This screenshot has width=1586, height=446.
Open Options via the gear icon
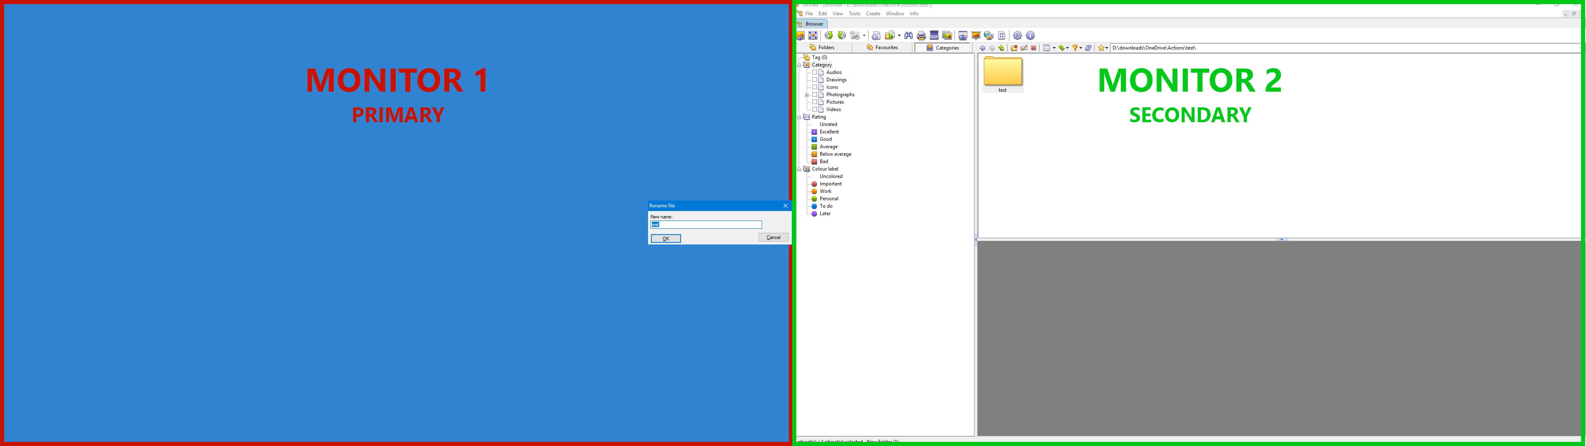[x=1017, y=36]
